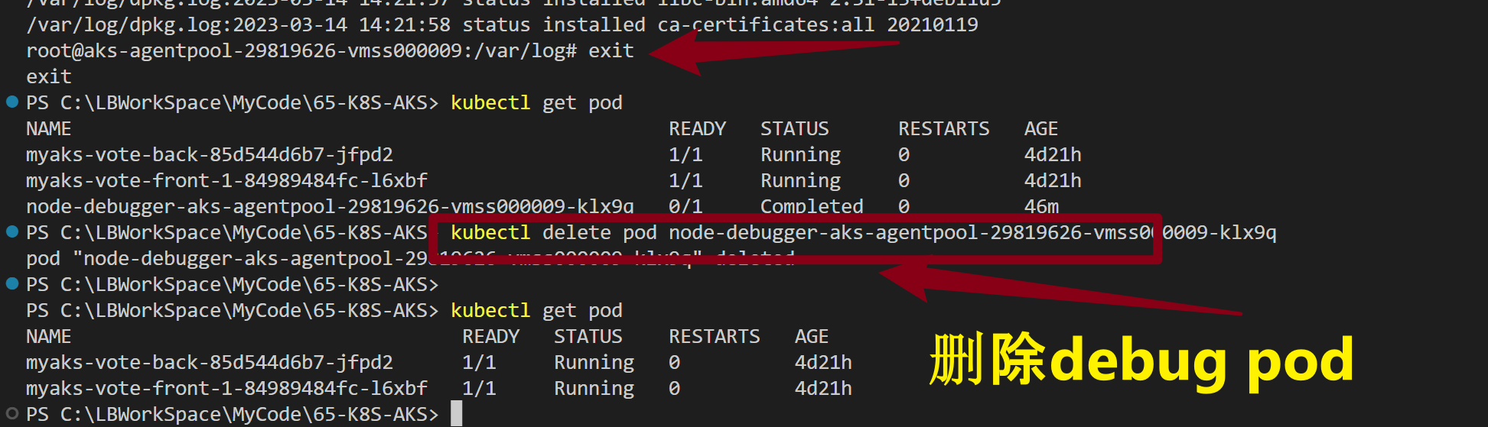Click the yellow "删除debug pod" annotation text
The height and width of the screenshot is (427, 1488).
1141,360
